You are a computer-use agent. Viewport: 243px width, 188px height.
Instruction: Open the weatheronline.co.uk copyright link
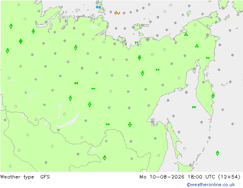[x=211, y=185]
